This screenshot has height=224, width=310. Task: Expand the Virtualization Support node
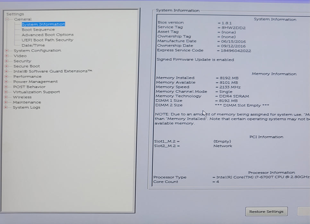tap(6, 92)
